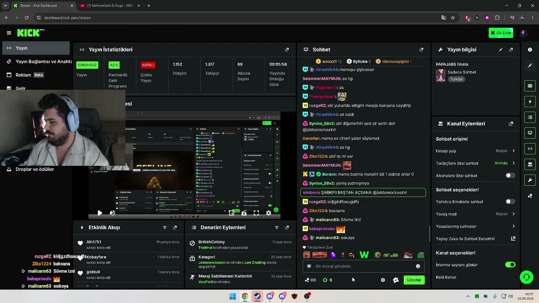539x303 pixels.
Task: Expand Yavaş mod setting
Action: click(x=513, y=214)
